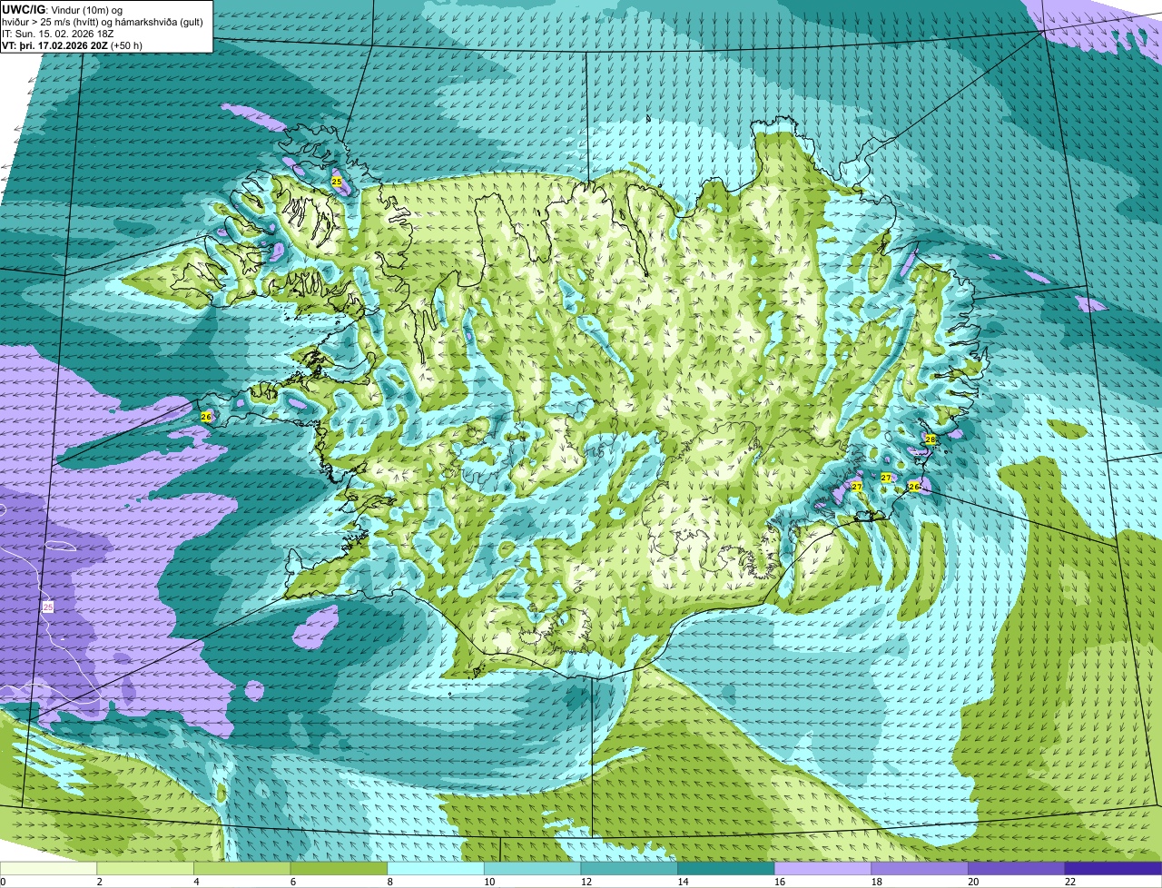Click the legend scale label '6'
Screen dimensions: 1162x888
[x=293, y=882]
